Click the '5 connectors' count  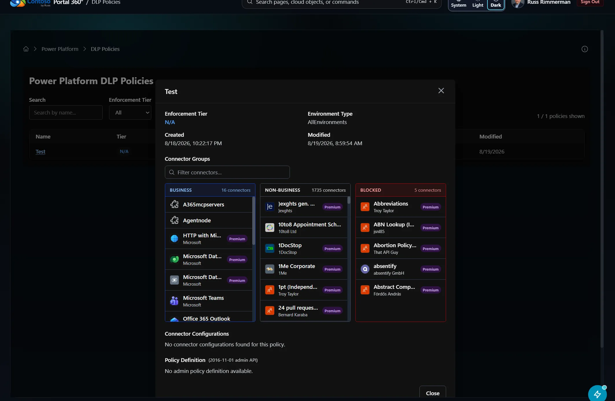pos(428,190)
